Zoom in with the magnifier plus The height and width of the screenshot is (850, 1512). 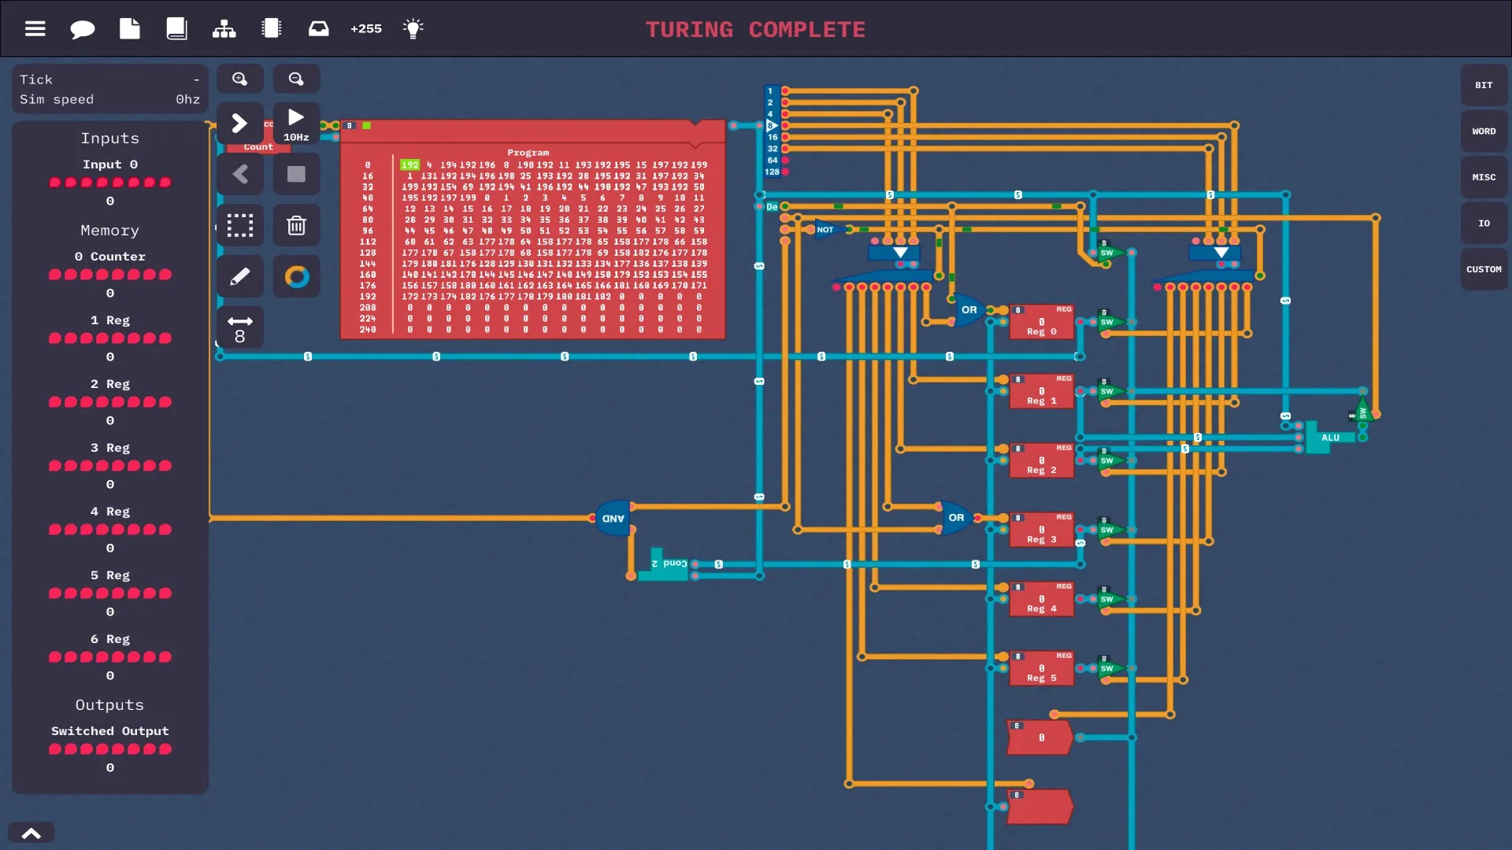(240, 79)
